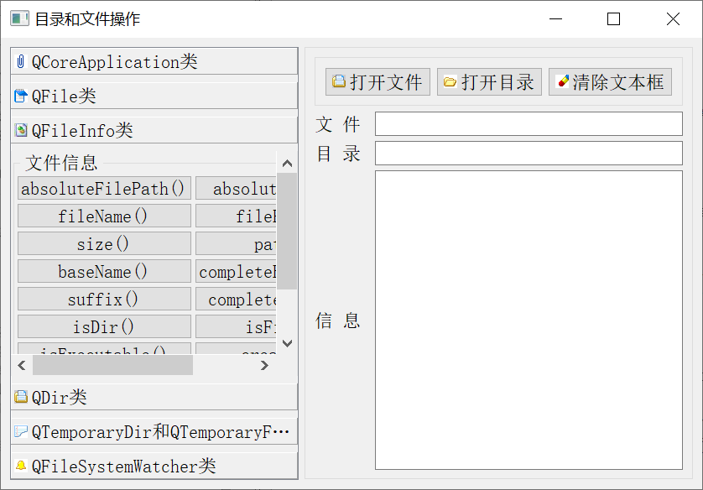Screen dimensions: 703x490
Task: Click the horizontal scrollbar thumb below 文件信息
Action: [x=112, y=365]
